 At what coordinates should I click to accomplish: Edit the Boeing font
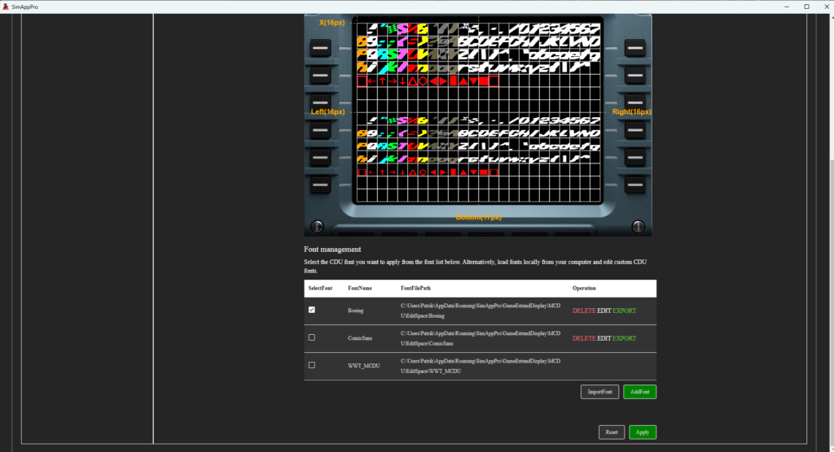[x=604, y=311]
